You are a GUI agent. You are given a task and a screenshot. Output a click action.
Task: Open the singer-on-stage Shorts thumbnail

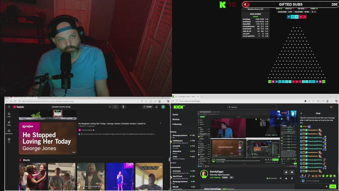click(x=120, y=176)
